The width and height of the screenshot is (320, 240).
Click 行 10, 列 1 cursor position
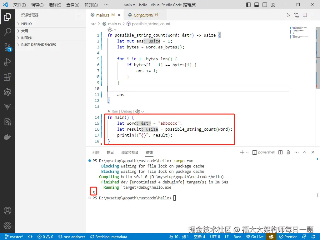[179, 237]
